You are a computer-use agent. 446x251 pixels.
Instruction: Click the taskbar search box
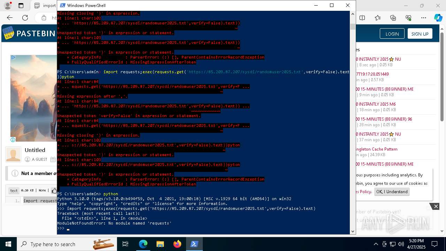point(67,244)
